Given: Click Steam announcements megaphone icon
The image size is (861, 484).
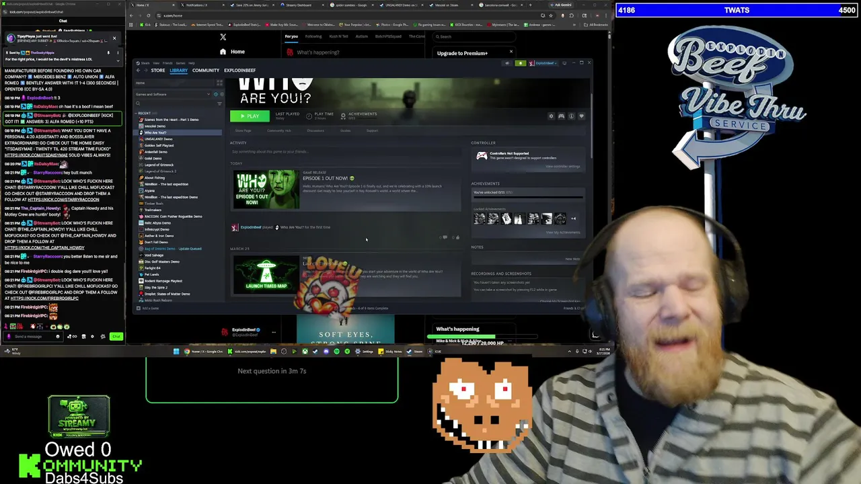Looking at the screenshot, I should 508,63.
